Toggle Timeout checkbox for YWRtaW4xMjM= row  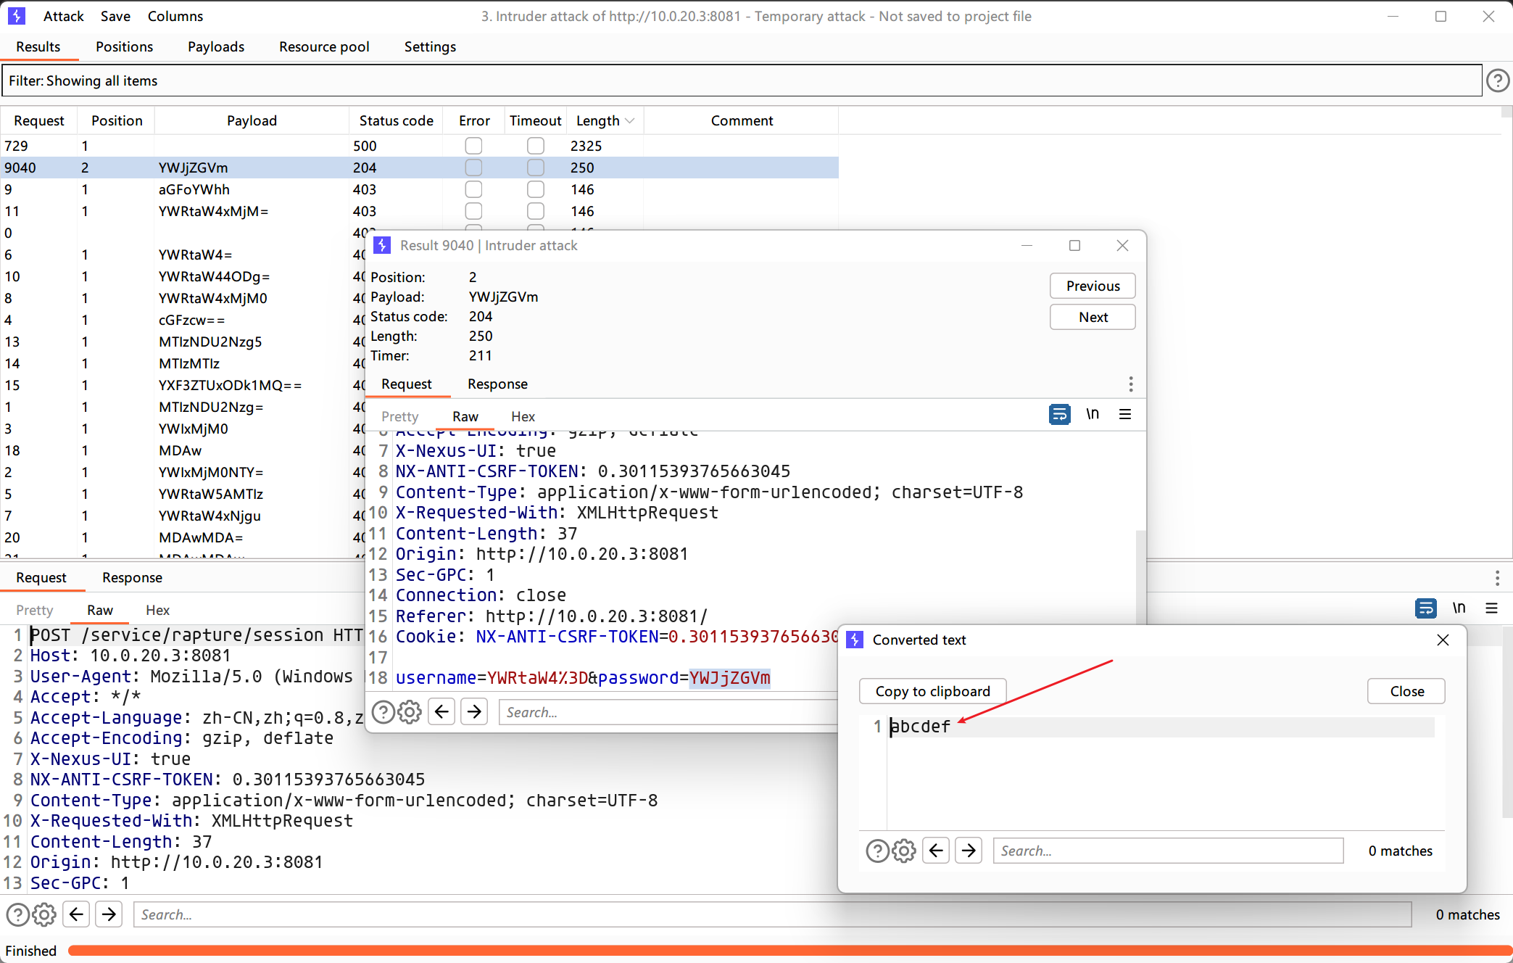coord(535,211)
